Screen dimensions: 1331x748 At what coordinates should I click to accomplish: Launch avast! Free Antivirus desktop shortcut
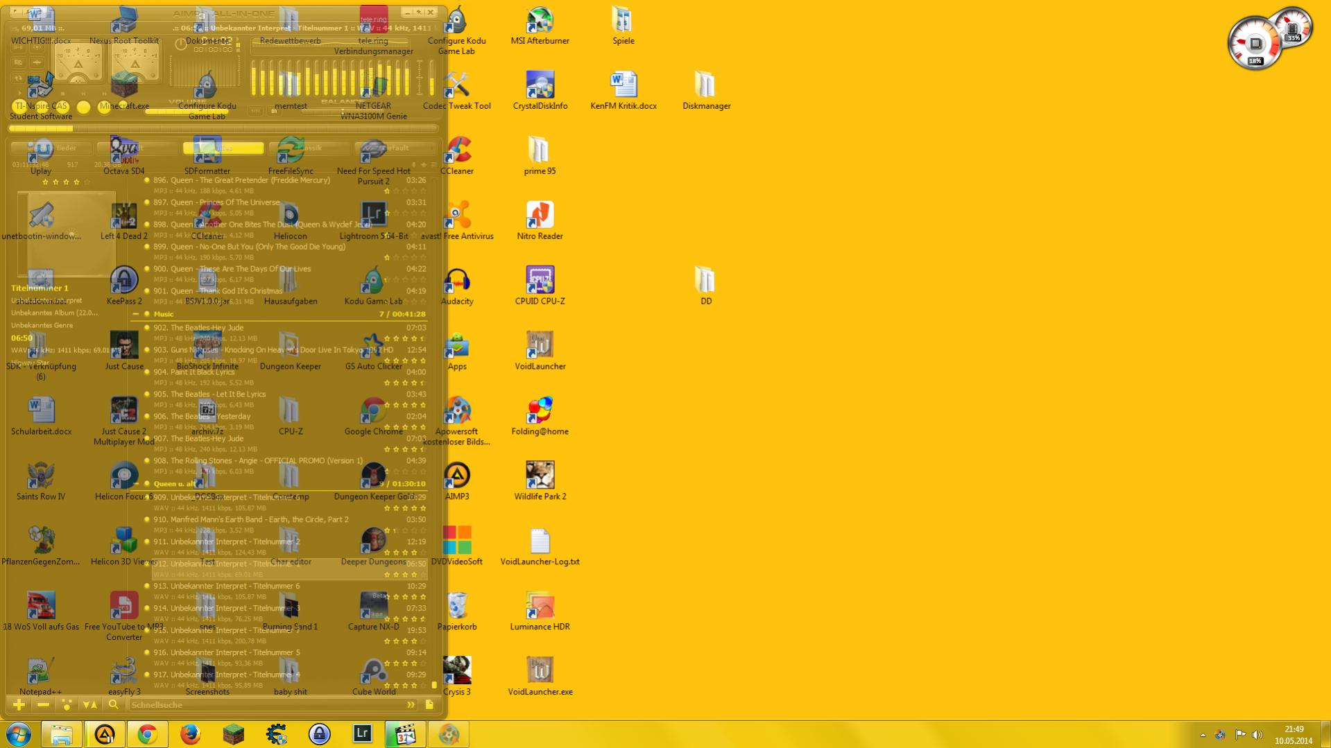456,222
